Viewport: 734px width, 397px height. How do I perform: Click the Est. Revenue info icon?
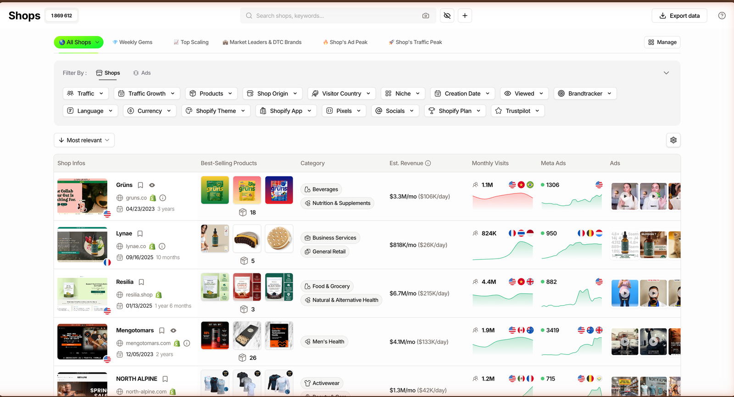tap(428, 163)
